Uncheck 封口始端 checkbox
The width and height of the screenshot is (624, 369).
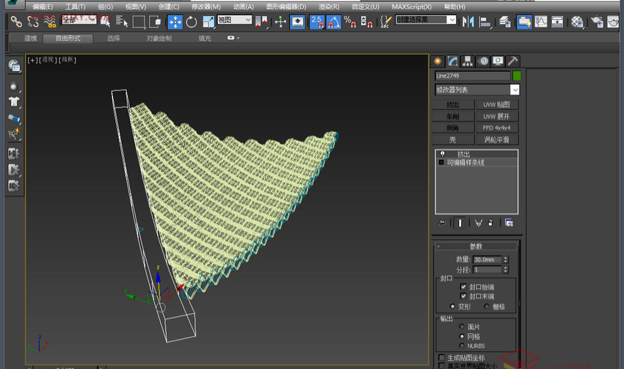tap(463, 286)
